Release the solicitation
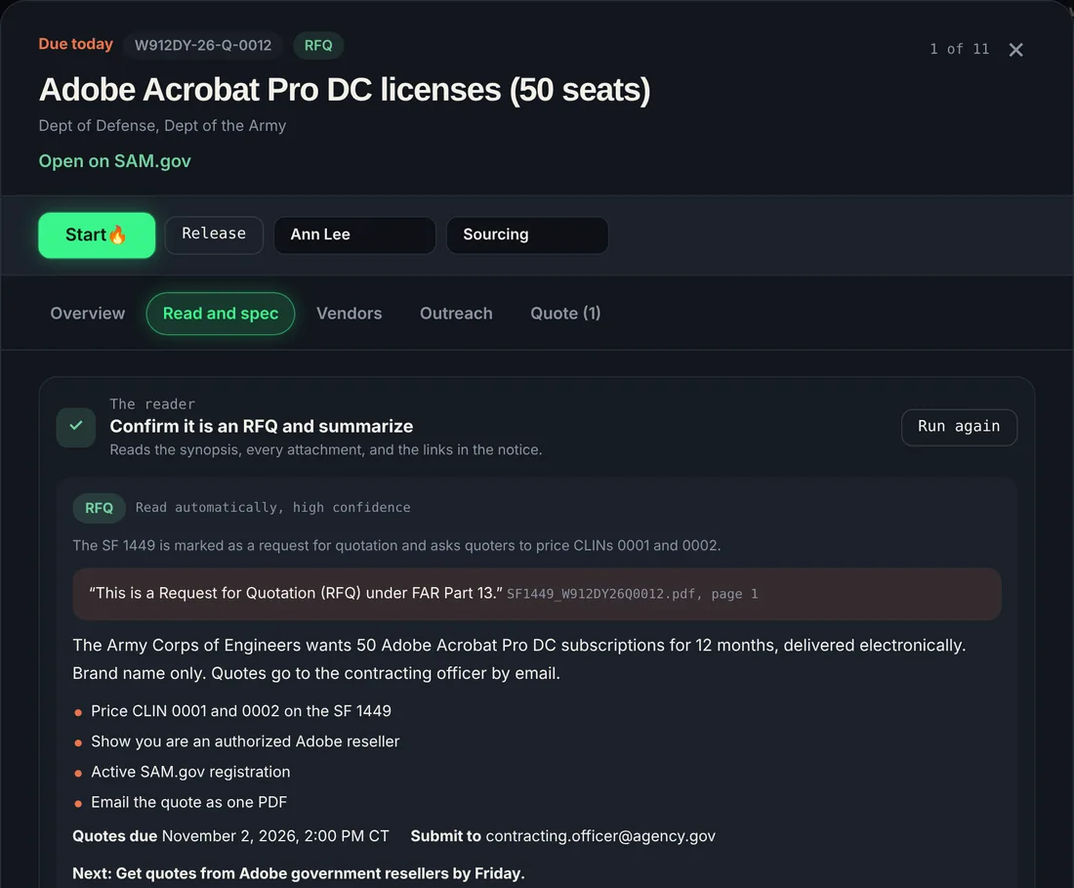This screenshot has height=888, width=1074. coord(214,234)
